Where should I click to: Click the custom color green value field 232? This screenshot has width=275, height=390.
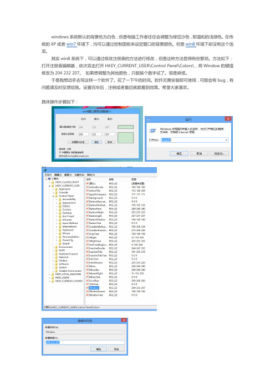coord(97,134)
